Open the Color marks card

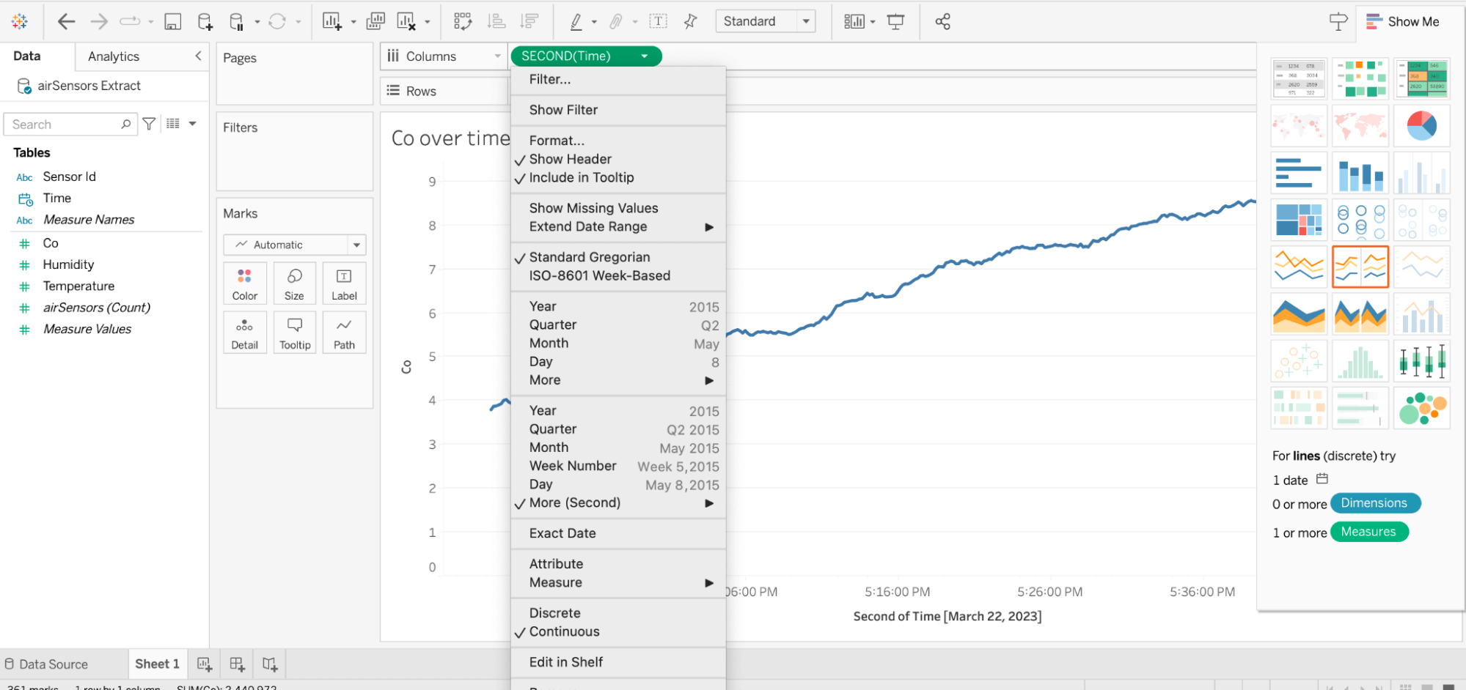[x=245, y=283]
